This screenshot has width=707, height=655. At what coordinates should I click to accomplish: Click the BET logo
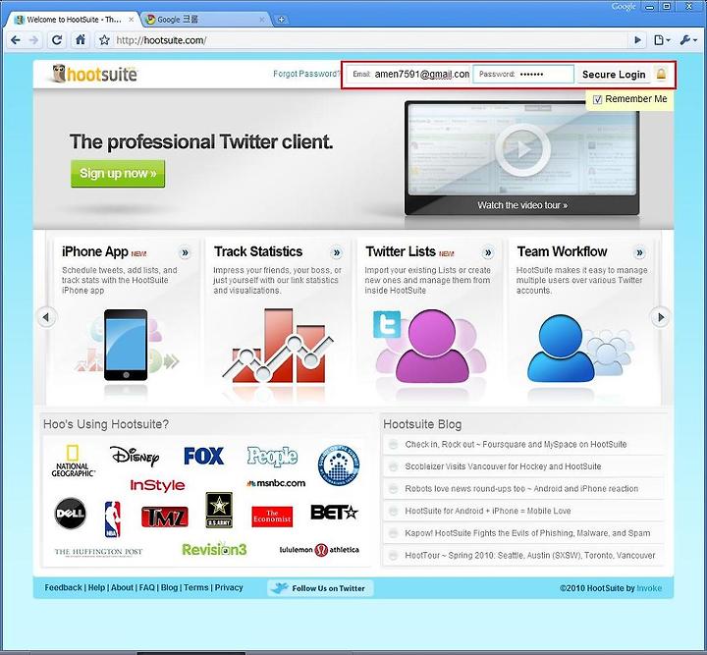coord(334,512)
